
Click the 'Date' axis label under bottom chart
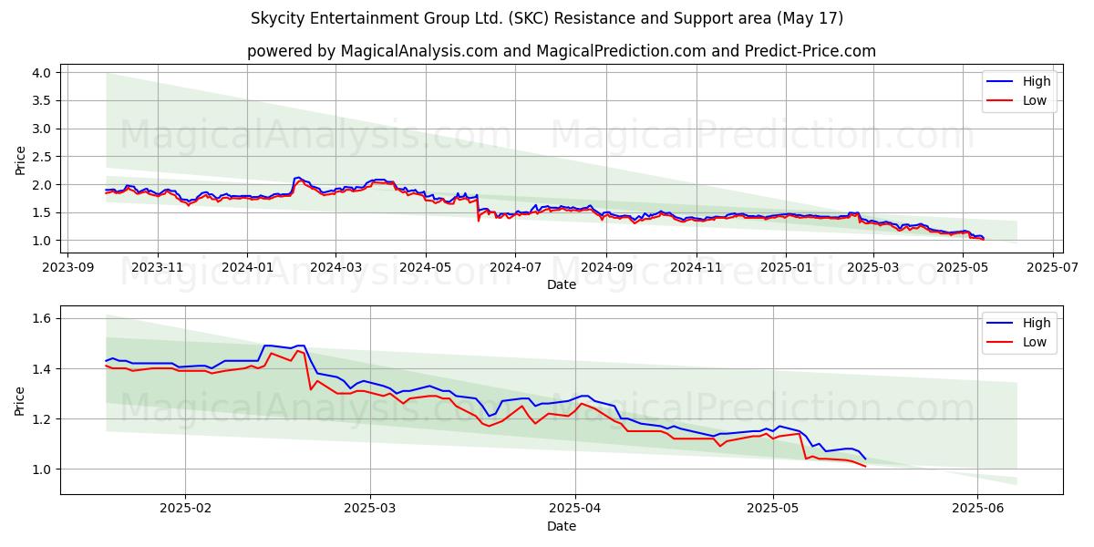(562, 527)
